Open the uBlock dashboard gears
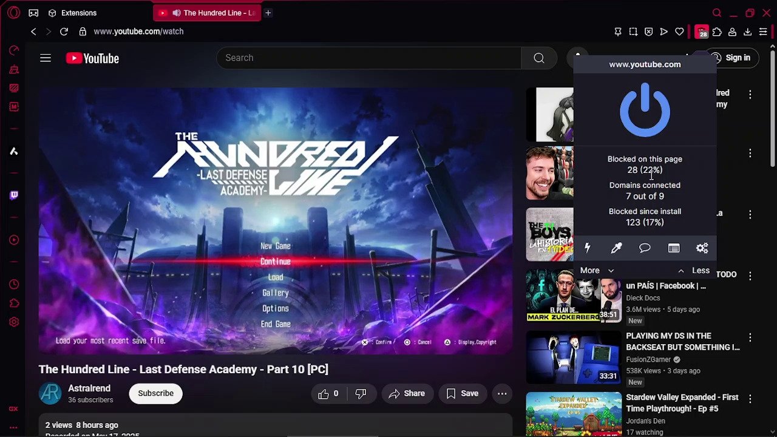Screen dimensions: 777x437 coord(702,248)
